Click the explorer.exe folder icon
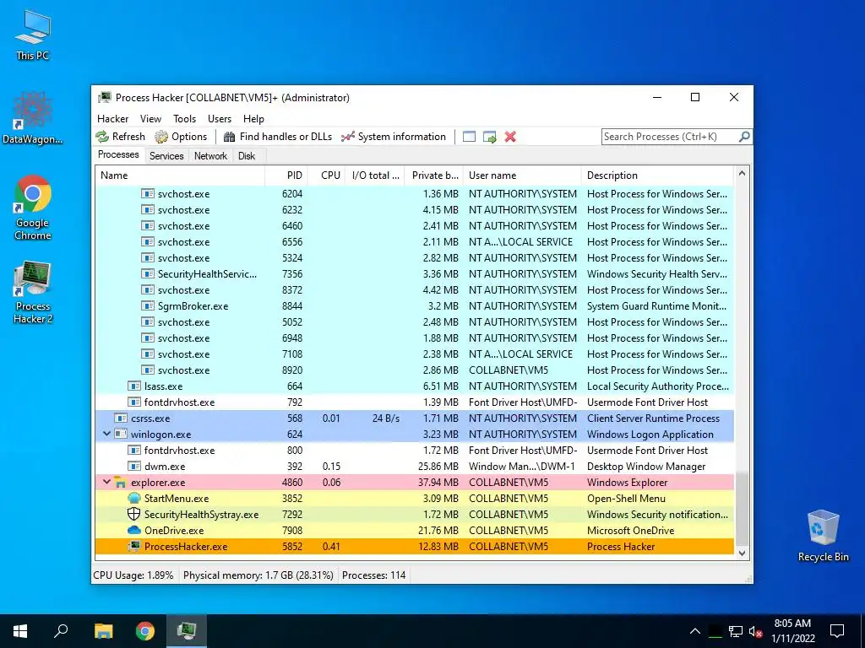Screen dimensions: 865x648 click(121, 483)
